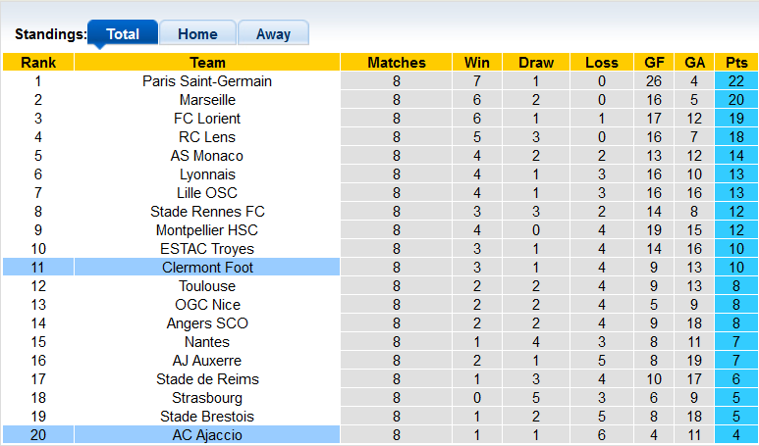The width and height of the screenshot is (759, 446).
Task: Click the Matches column header
Action: tap(397, 63)
